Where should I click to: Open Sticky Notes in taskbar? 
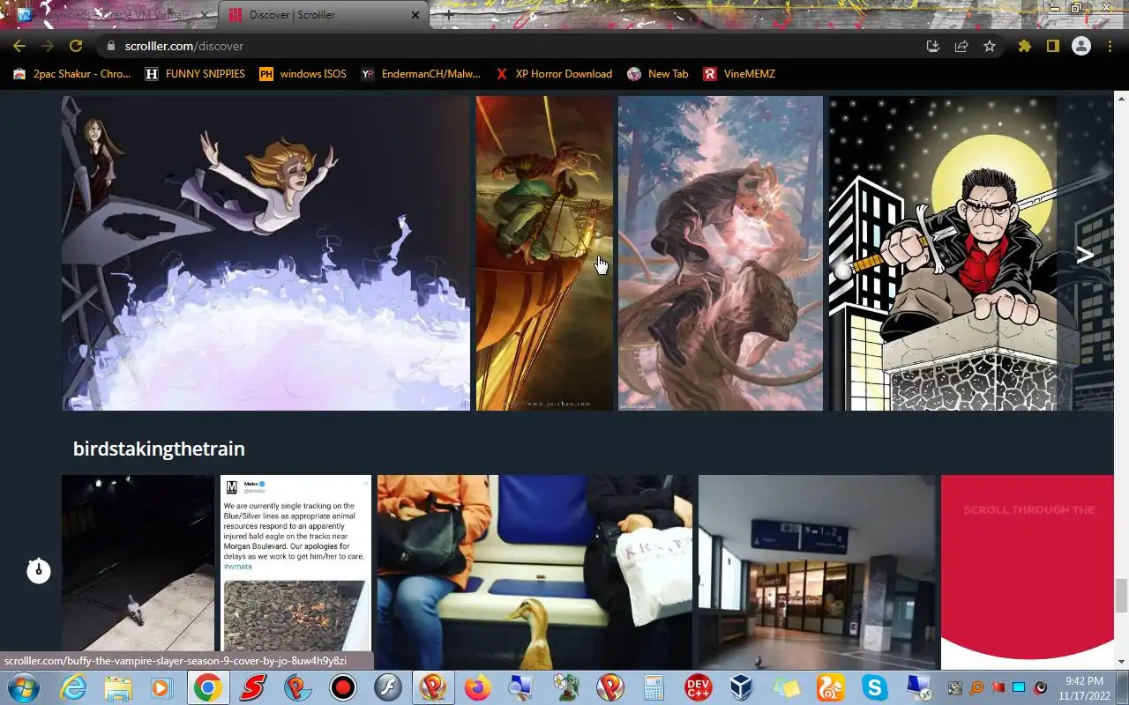click(x=786, y=687)
